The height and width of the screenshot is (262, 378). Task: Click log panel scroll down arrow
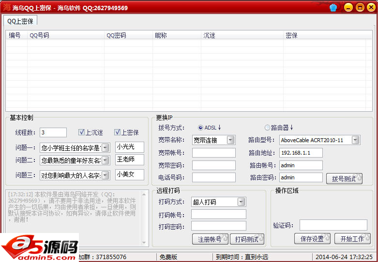tap(144, 242)
